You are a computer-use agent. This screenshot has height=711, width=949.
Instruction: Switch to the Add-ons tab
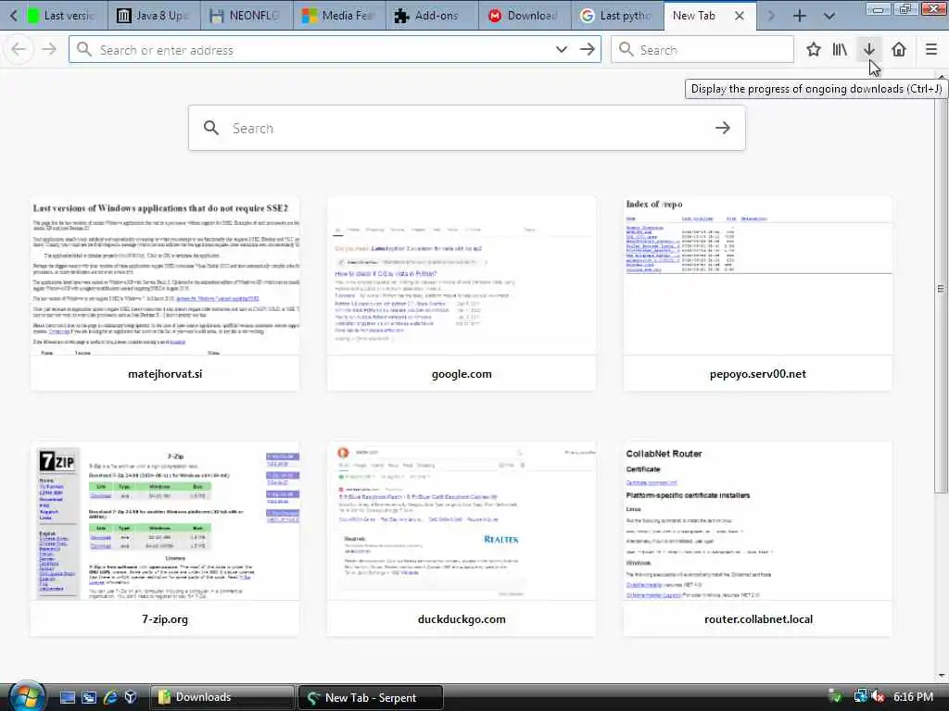coord(432,16)
